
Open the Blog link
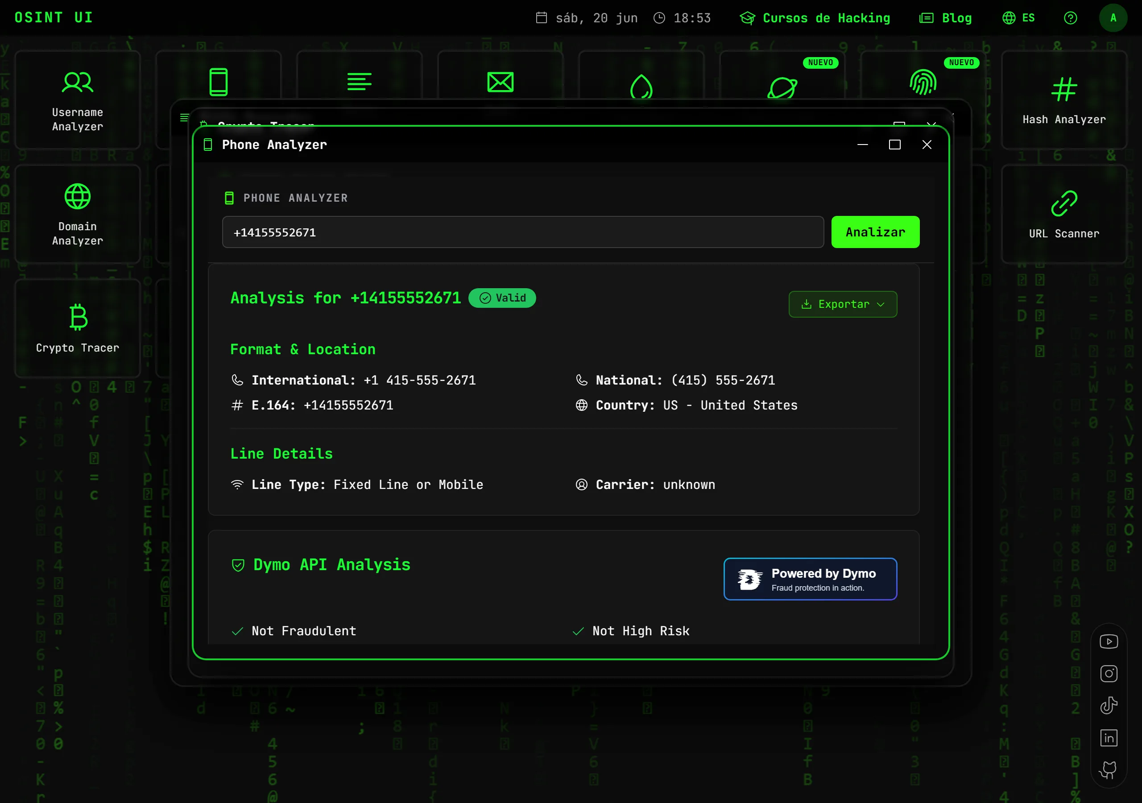[945, 18]
